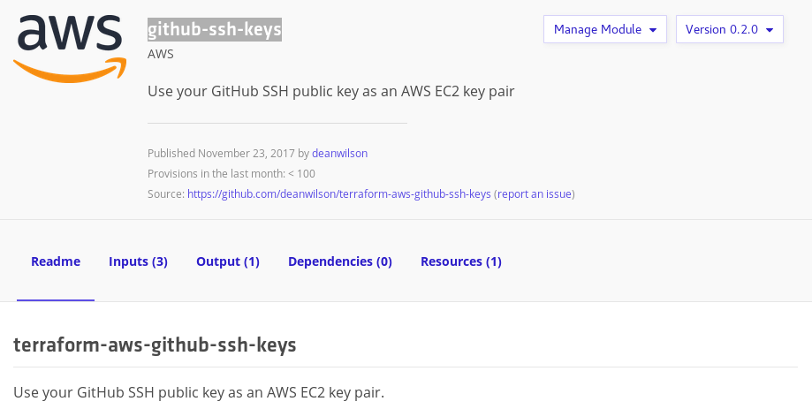The width and height of the screenshot is (812, 409).
Task: Select the Dependencies (0) tab
Action: (x=339, y=261)
